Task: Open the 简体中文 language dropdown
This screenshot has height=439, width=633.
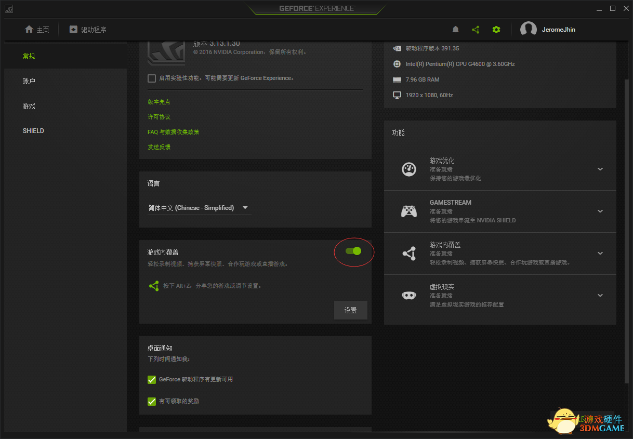Action: [200, 208]
